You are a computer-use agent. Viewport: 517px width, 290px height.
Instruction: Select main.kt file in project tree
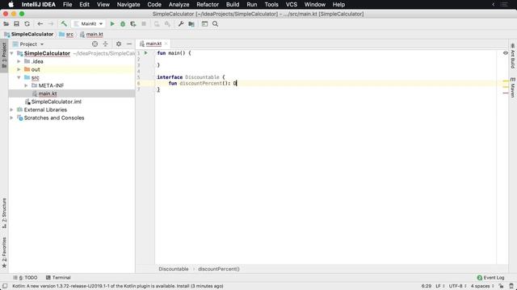pos(48,93)
